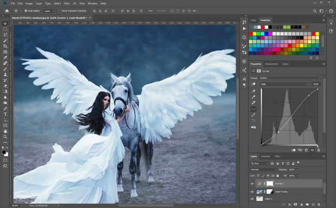Select the Pen tool
336x208 pixels.
(5, 109)
